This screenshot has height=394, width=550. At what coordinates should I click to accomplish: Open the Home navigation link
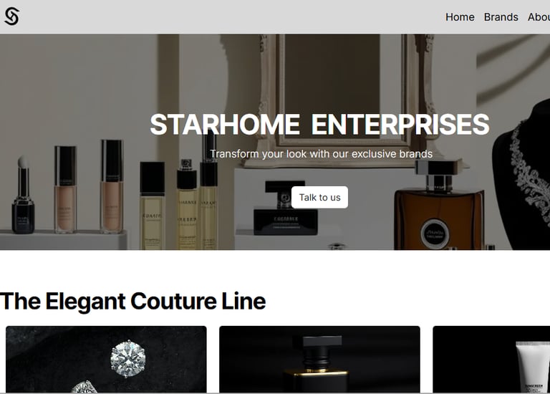(x=460, y=17)
